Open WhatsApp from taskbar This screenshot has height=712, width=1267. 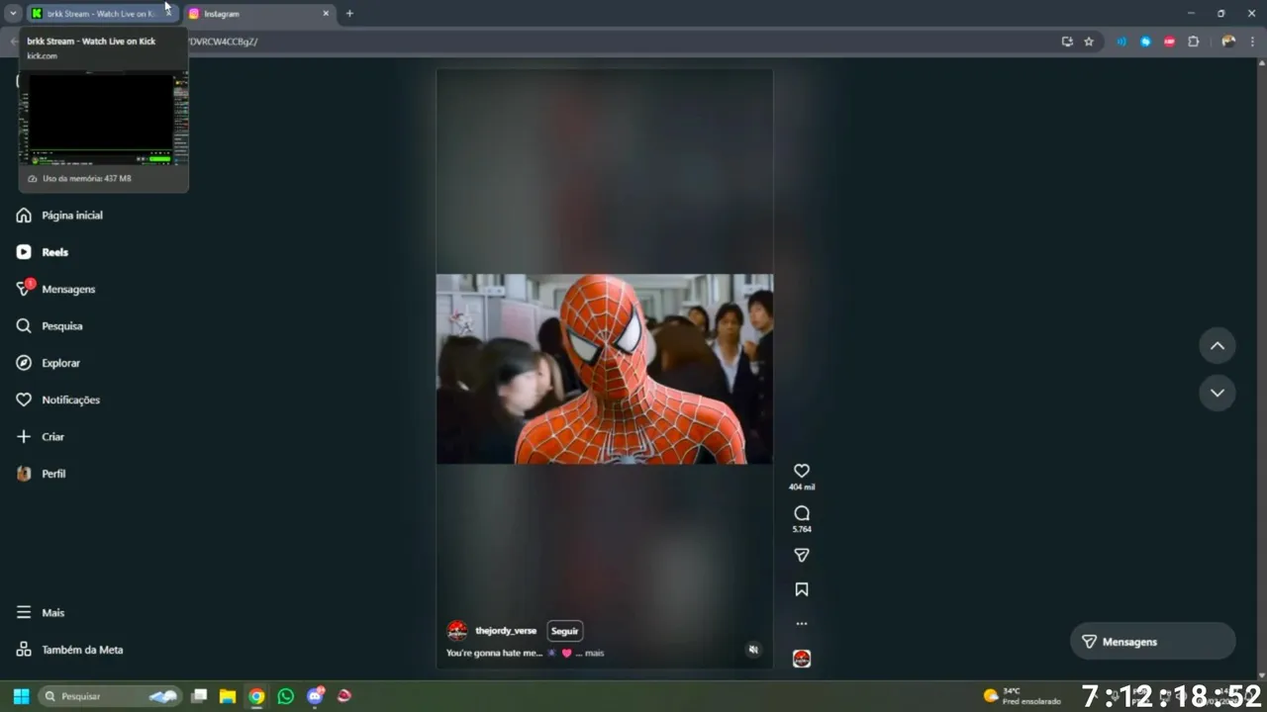point(286,696)
